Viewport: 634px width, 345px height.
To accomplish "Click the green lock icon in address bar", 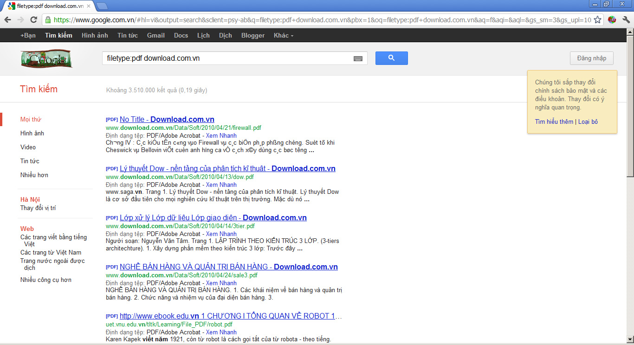I will 48,20.
